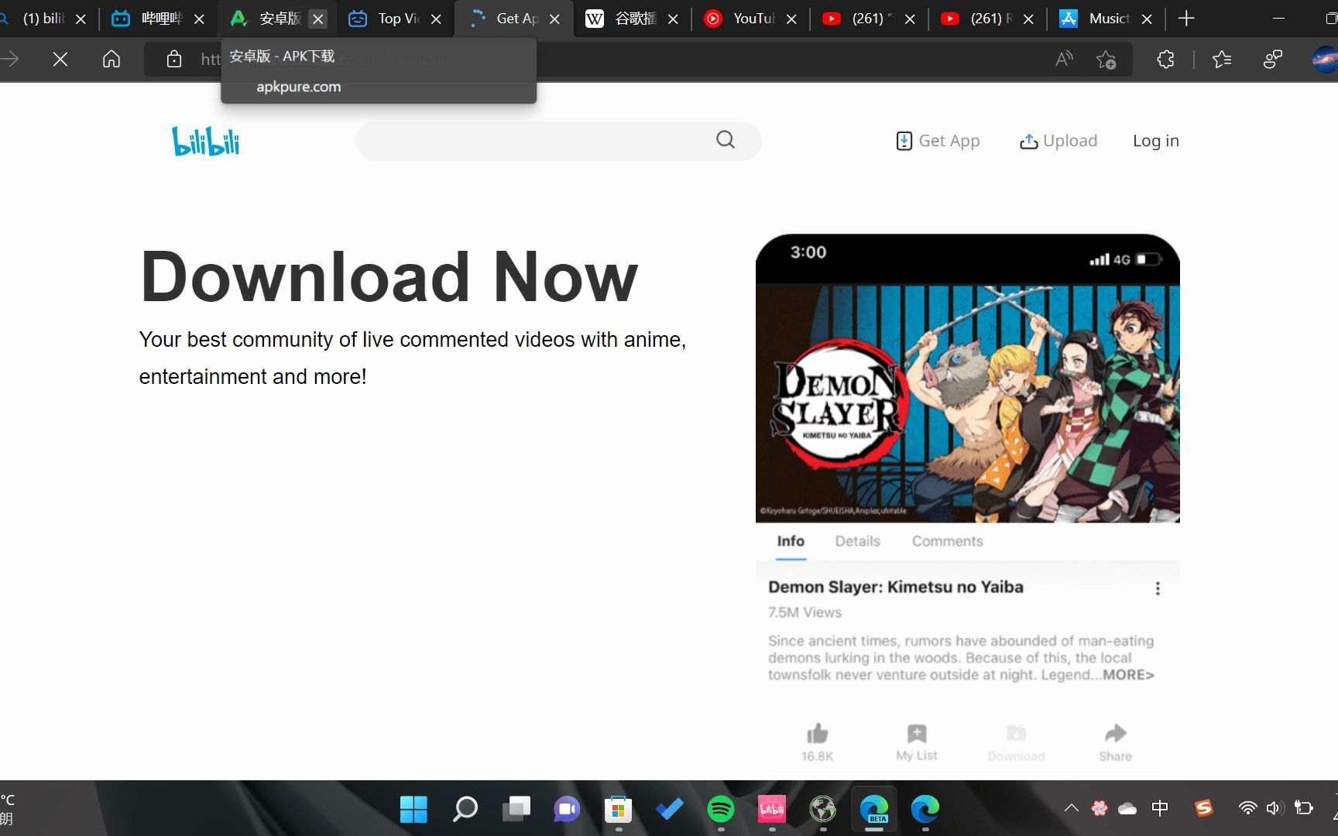1338x836 pixels.
Task: Click the Demon Slayer video thumbnail
Action: [967, 403]
